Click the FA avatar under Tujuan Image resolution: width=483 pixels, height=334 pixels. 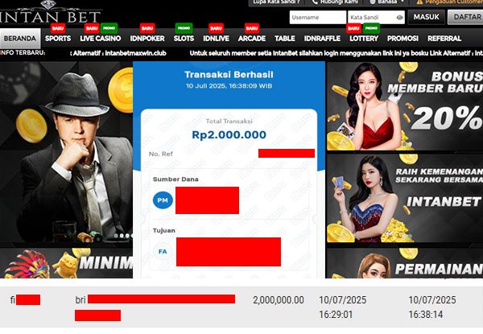[x=163, y=251]
